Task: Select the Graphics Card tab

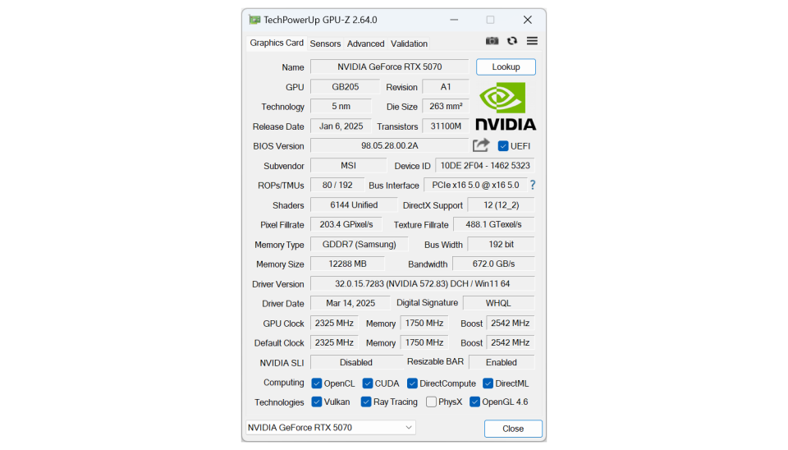Action: [x=277, y=43]
